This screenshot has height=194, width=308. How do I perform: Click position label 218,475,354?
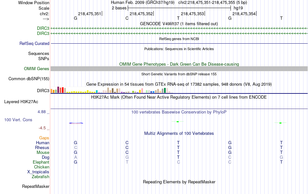pyautogui.click(x=244, y=14)
